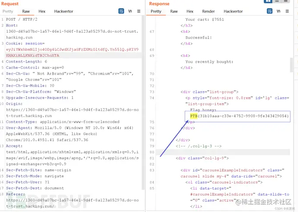Select the Response Pretty tab

(156, 11)
